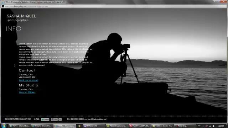This screenshot has width=228, height=128.
Task: Click the network signal tray icon
Action: (x=210, y=126)
